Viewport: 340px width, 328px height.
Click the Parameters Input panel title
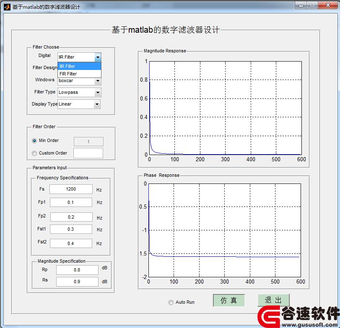(49, 168)
